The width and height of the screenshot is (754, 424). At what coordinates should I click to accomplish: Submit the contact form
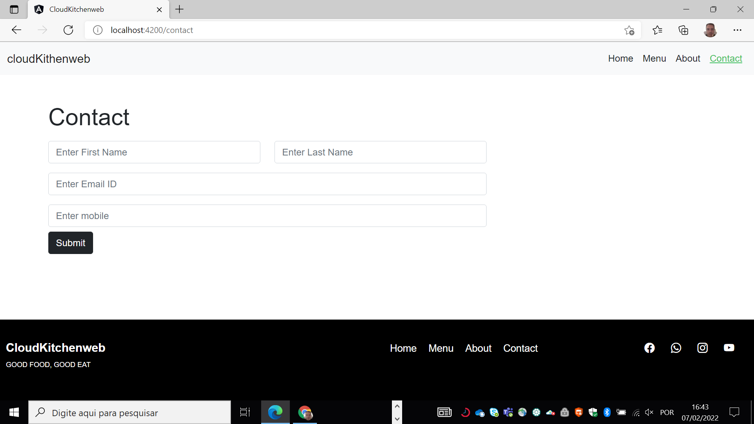coord(70,243)
